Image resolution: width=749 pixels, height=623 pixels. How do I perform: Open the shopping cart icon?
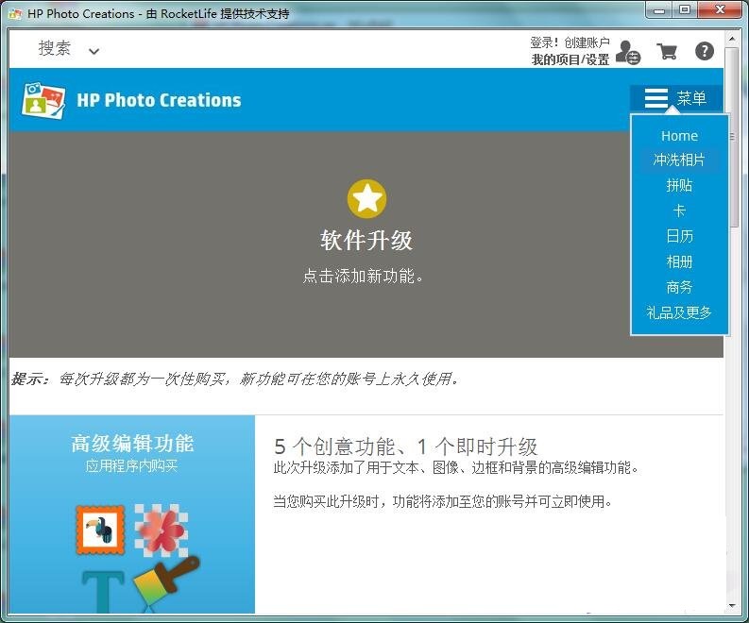tap(667, 52)
